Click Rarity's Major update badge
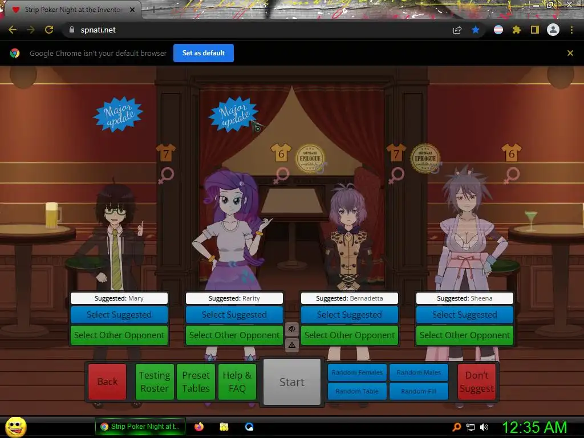The width and height of the screenshot is (584, 438). coord(233,114)
